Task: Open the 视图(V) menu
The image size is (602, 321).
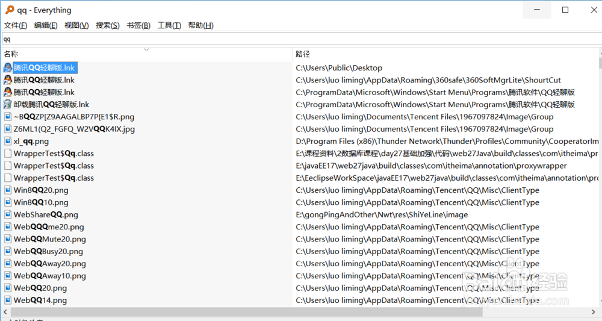Action: (76, 25)
